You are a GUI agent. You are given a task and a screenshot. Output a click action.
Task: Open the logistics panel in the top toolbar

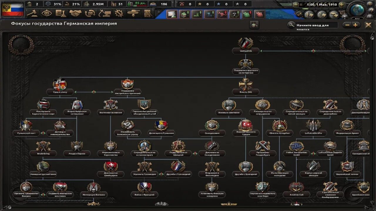(x=148, y=13)
